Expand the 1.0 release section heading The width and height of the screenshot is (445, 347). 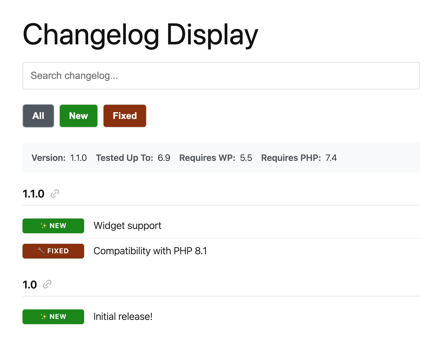[x=30, y=284]
